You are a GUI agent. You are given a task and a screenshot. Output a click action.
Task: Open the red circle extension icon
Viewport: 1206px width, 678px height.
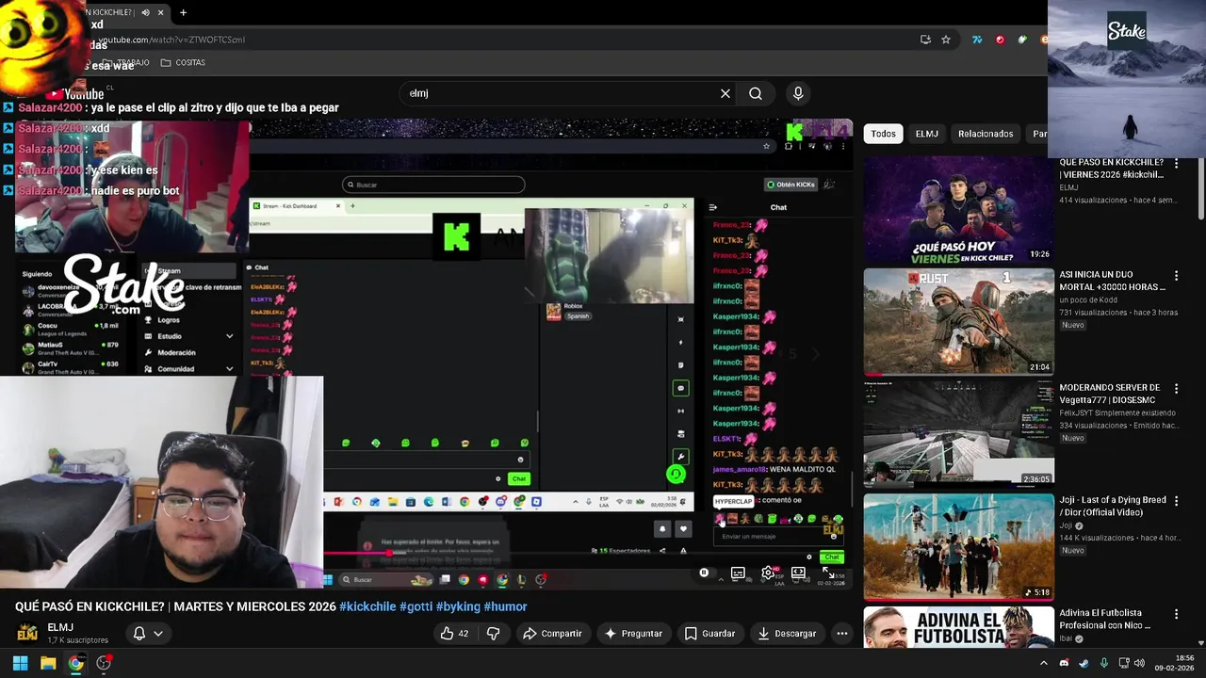point(1000,40)
